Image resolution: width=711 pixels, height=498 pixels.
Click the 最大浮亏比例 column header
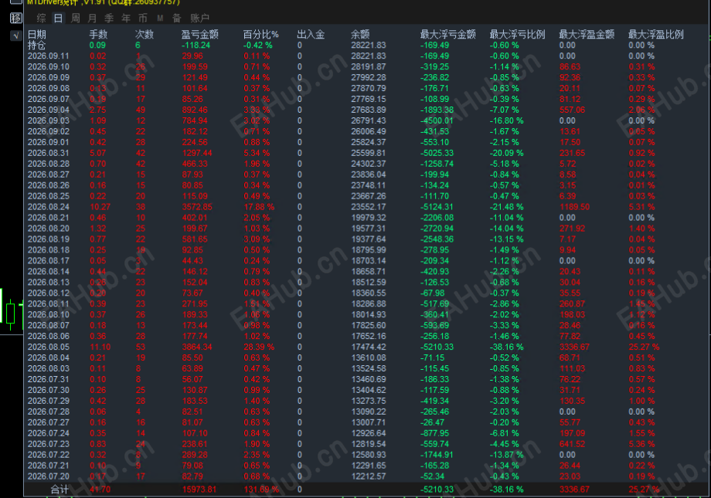click(517, 35)
